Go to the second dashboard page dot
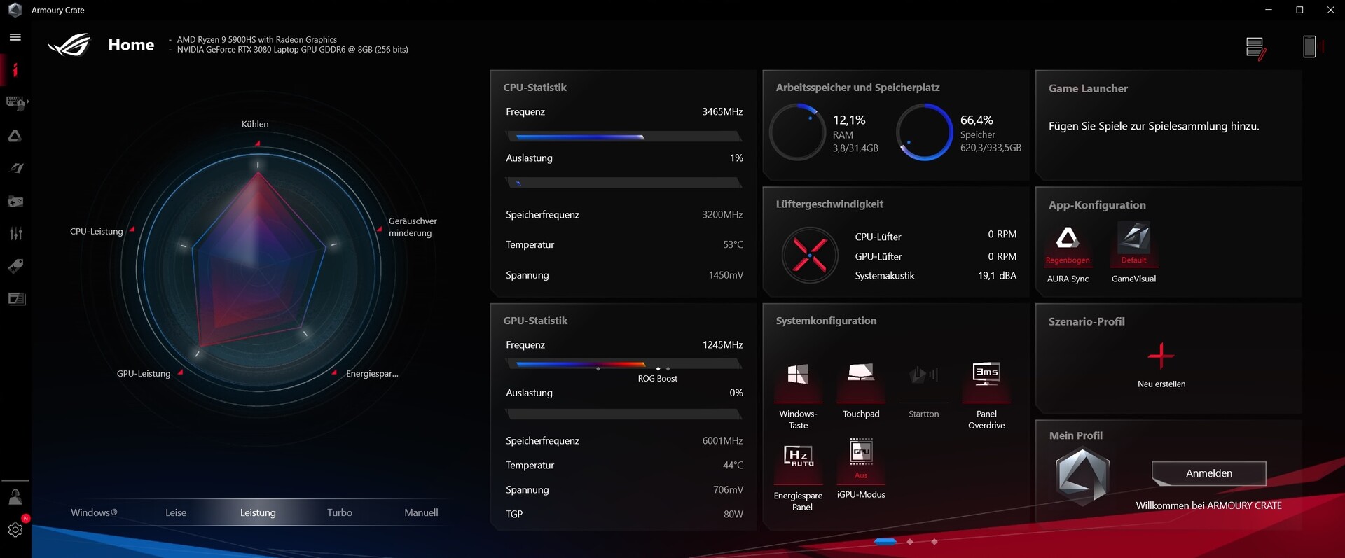Image resolution: width=1345 pixels, height=558 pixels. (x=910, y=541)
